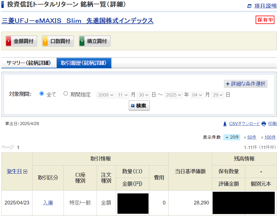Click the 特定/一般 account type cell
This screenshot has width=277, height=216.
80,203
